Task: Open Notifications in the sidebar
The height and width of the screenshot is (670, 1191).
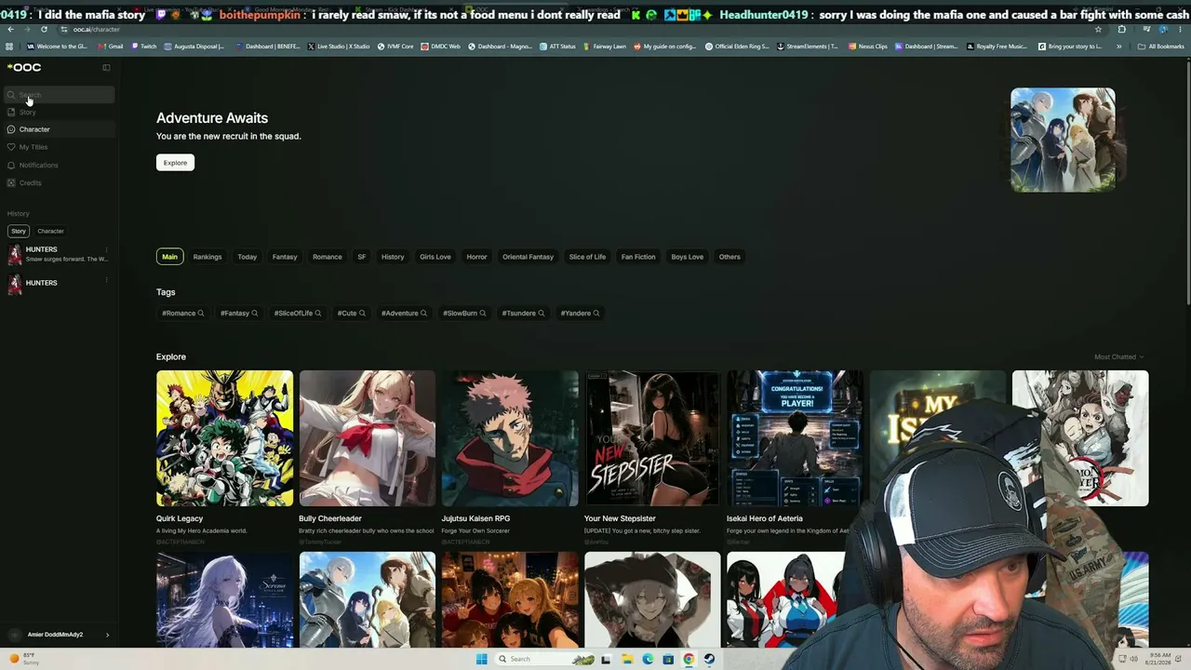Action: tap(38, 165)
